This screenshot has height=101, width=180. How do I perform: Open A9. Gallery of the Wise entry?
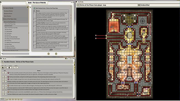click(x=9, y=46)
